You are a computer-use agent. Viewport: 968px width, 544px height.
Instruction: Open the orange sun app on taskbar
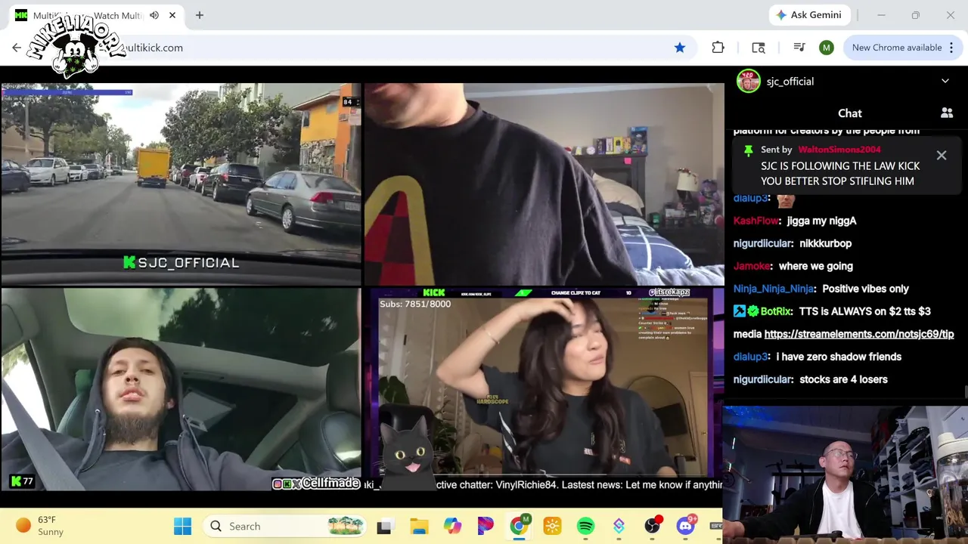(552, 526)
